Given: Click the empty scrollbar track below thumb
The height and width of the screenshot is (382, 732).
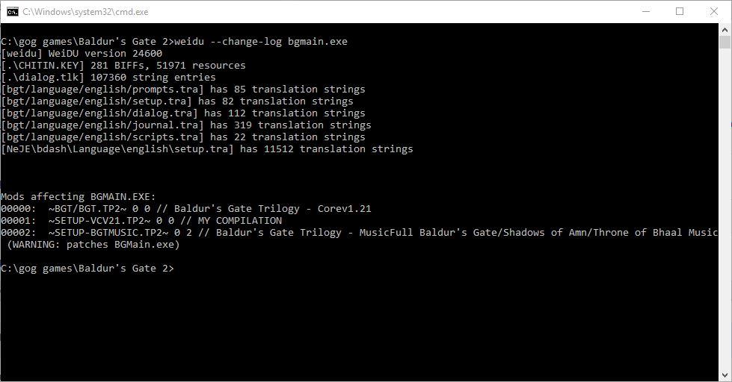Looking at the screenshot, I should tap(725, 210).
